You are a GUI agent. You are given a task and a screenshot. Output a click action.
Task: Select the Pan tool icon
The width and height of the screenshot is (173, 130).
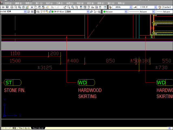click(65, 7)
